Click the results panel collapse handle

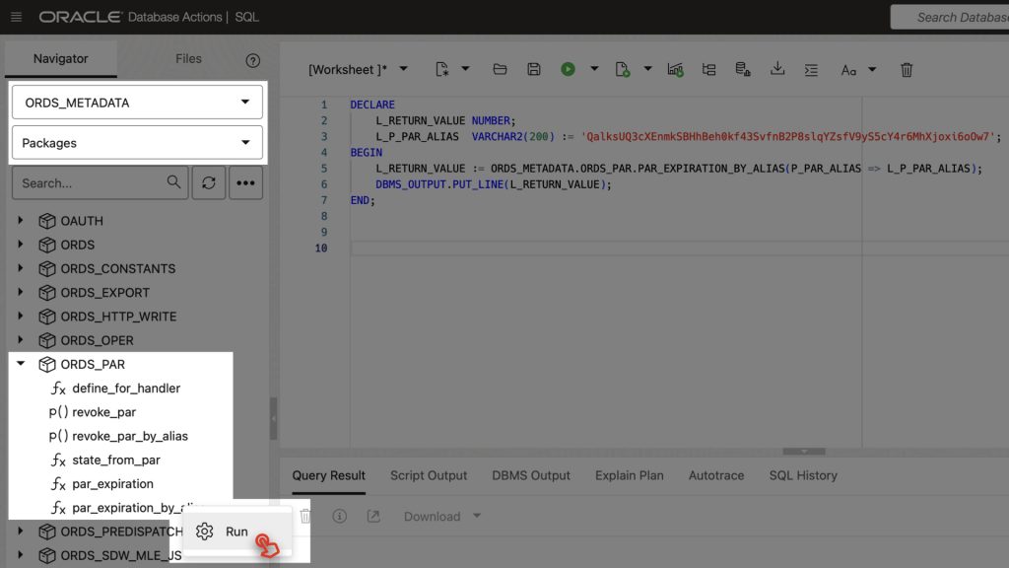[x=804, y=452]
